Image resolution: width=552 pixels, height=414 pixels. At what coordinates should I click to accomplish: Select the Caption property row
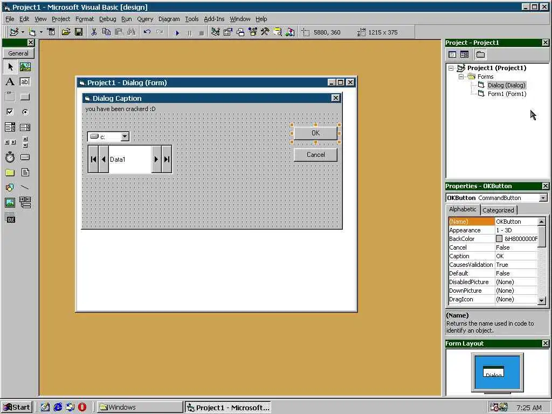pyautogui.click(x=493, y=256)
